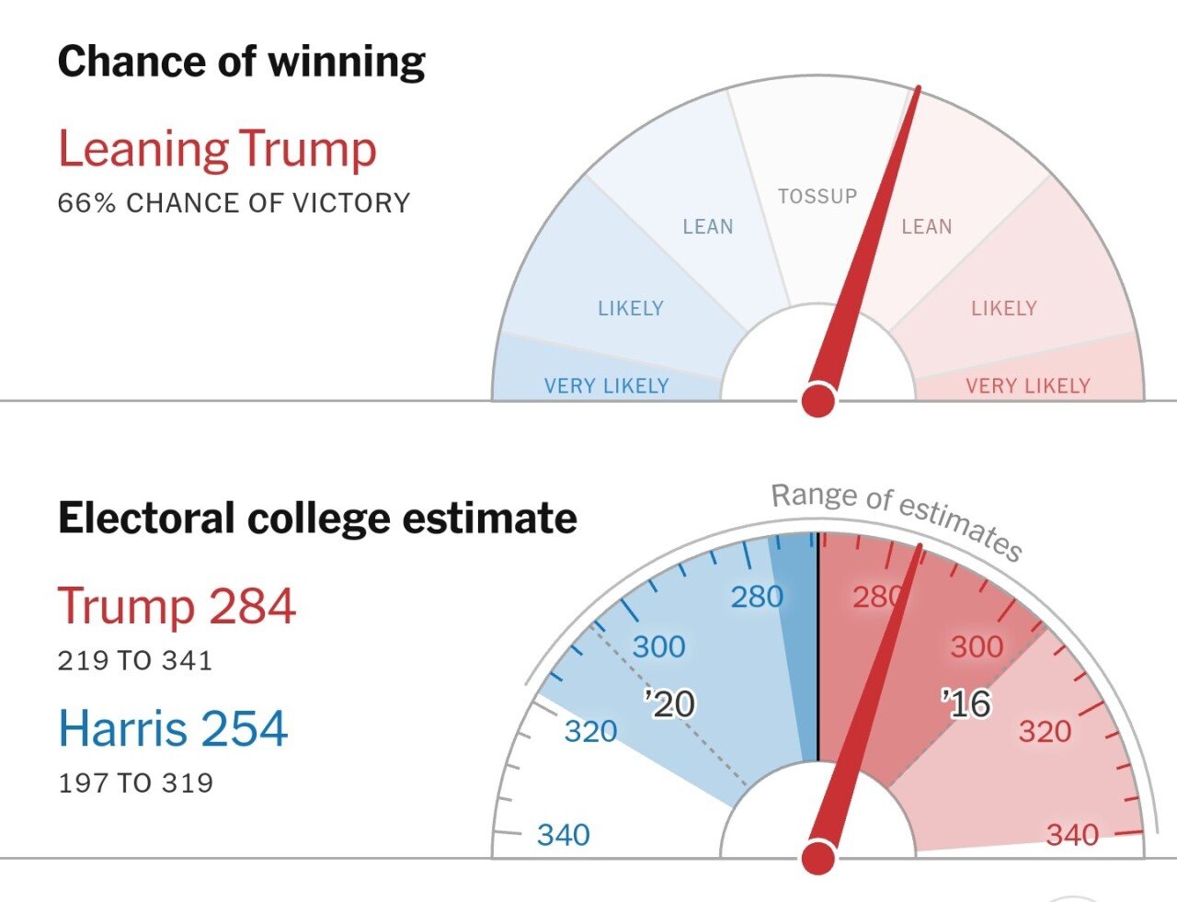1177x902 pixels.
Task: Click the blue 300 tick label
Action: (658, 646)
